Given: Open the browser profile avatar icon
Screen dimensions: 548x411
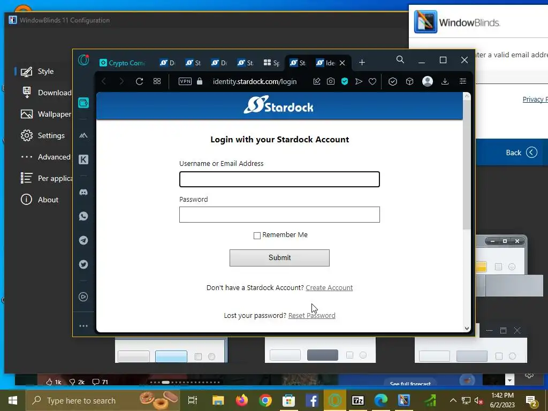Looking at the screenshot, I should click(x=428, y=81).
